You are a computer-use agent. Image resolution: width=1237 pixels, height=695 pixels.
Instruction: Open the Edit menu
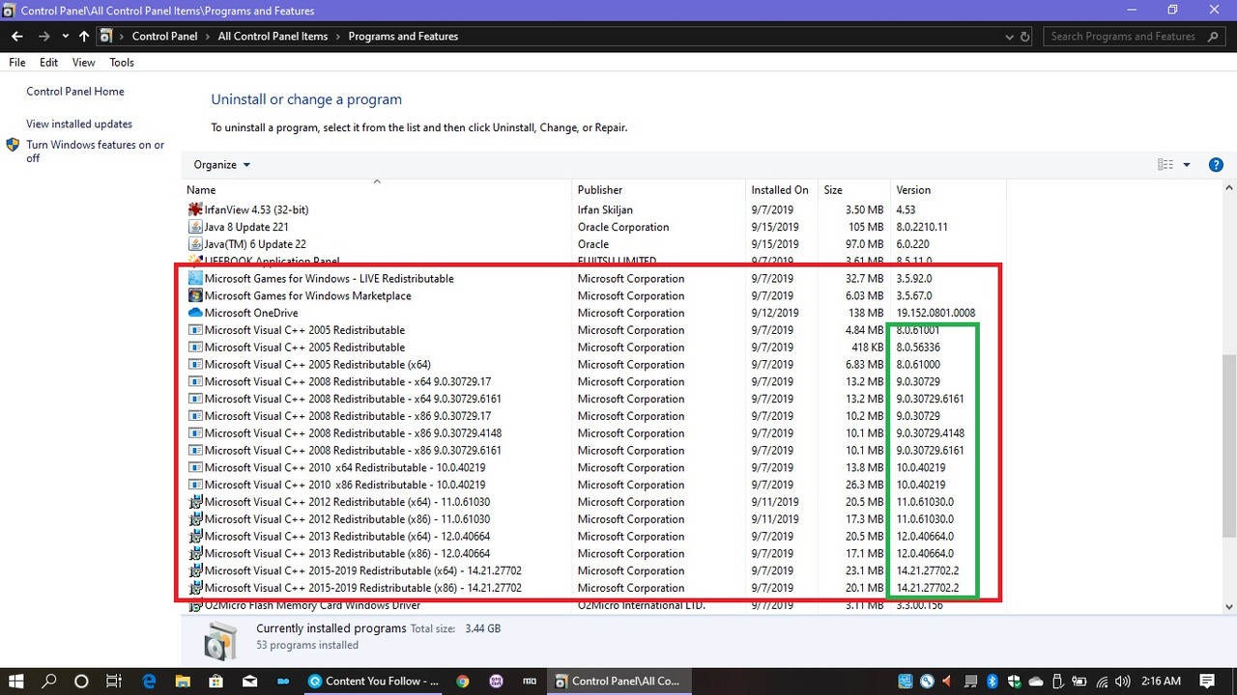(x=49, y=63)
